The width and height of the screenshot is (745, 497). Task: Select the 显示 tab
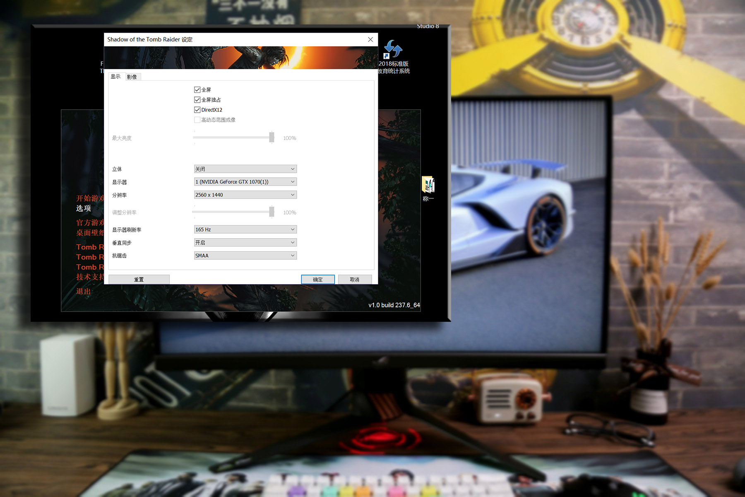[x=116, y=77]
